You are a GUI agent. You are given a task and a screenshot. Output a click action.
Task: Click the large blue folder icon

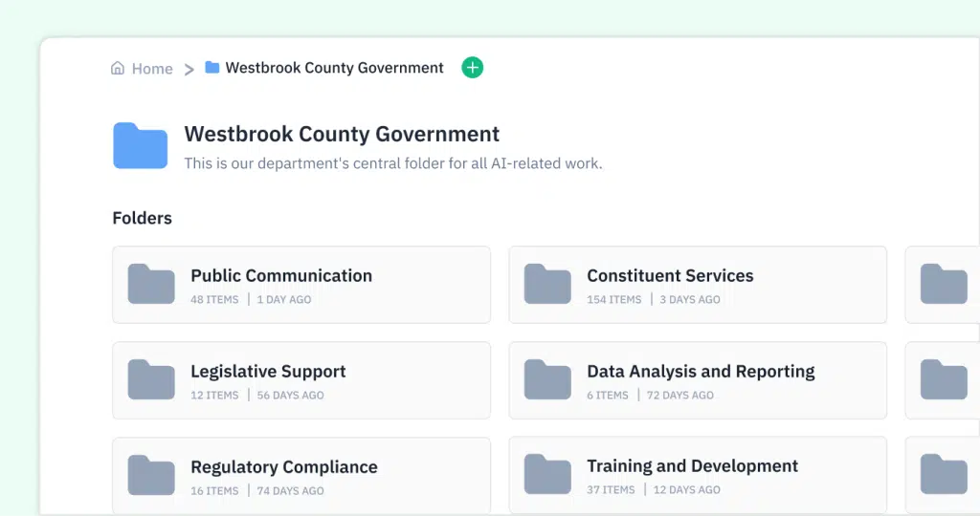pyautogui.click(x=141, y=146)
